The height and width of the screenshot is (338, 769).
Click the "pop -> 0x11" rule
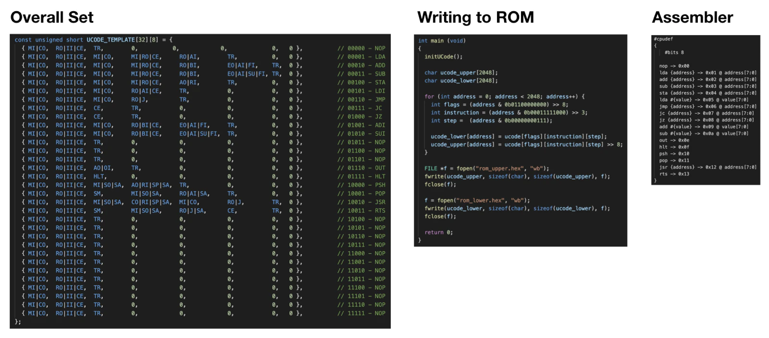pyautogui.click(x=674, y=160)
